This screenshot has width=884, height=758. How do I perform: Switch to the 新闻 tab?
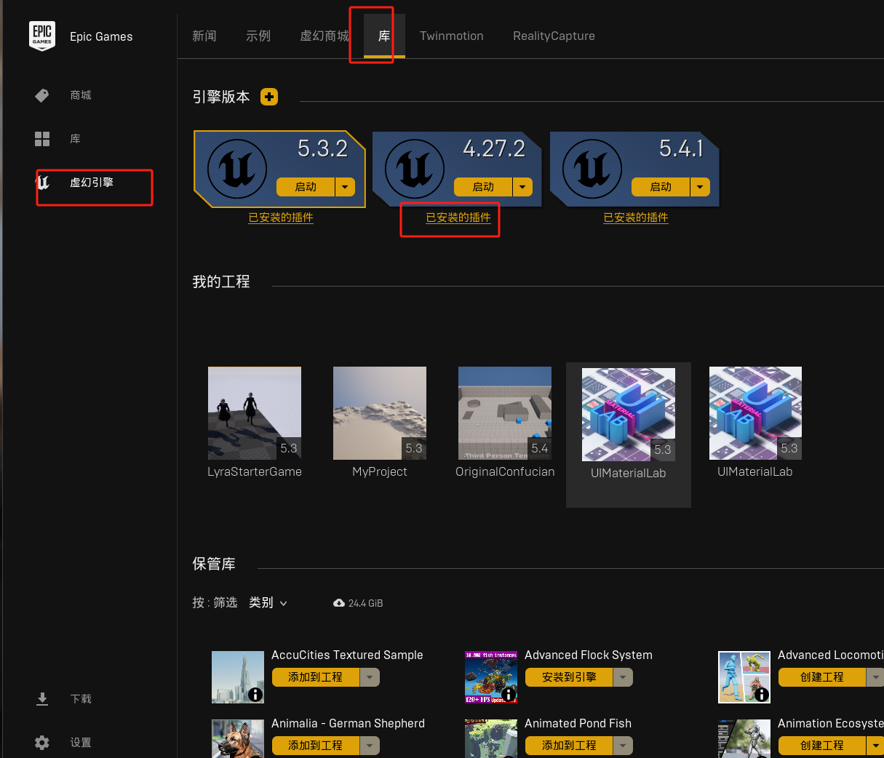(x=204, y=36)
